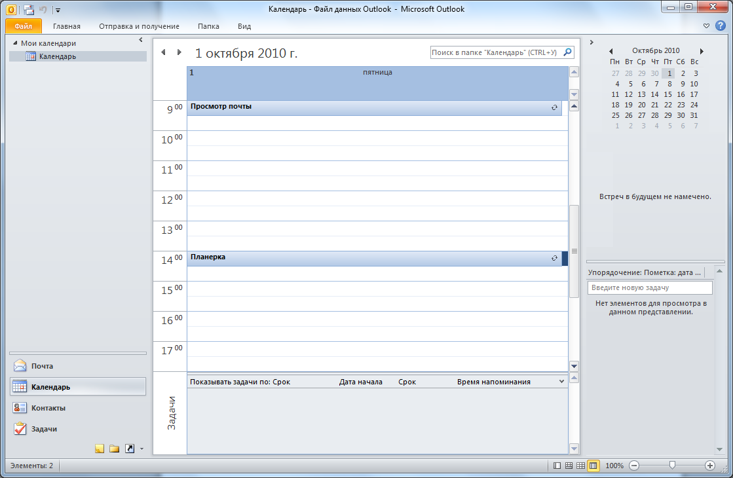733x478 pixels.
Task: Click recurrence icon on Просмотр почты
Action: [554, 107]
